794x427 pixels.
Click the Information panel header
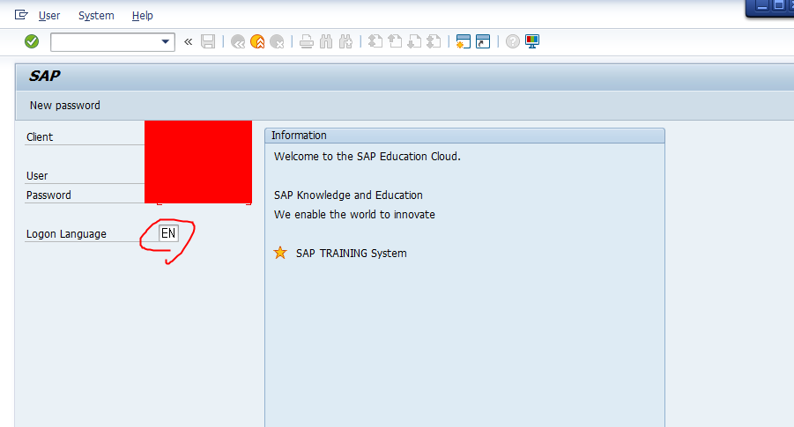(x=464, y=135)
